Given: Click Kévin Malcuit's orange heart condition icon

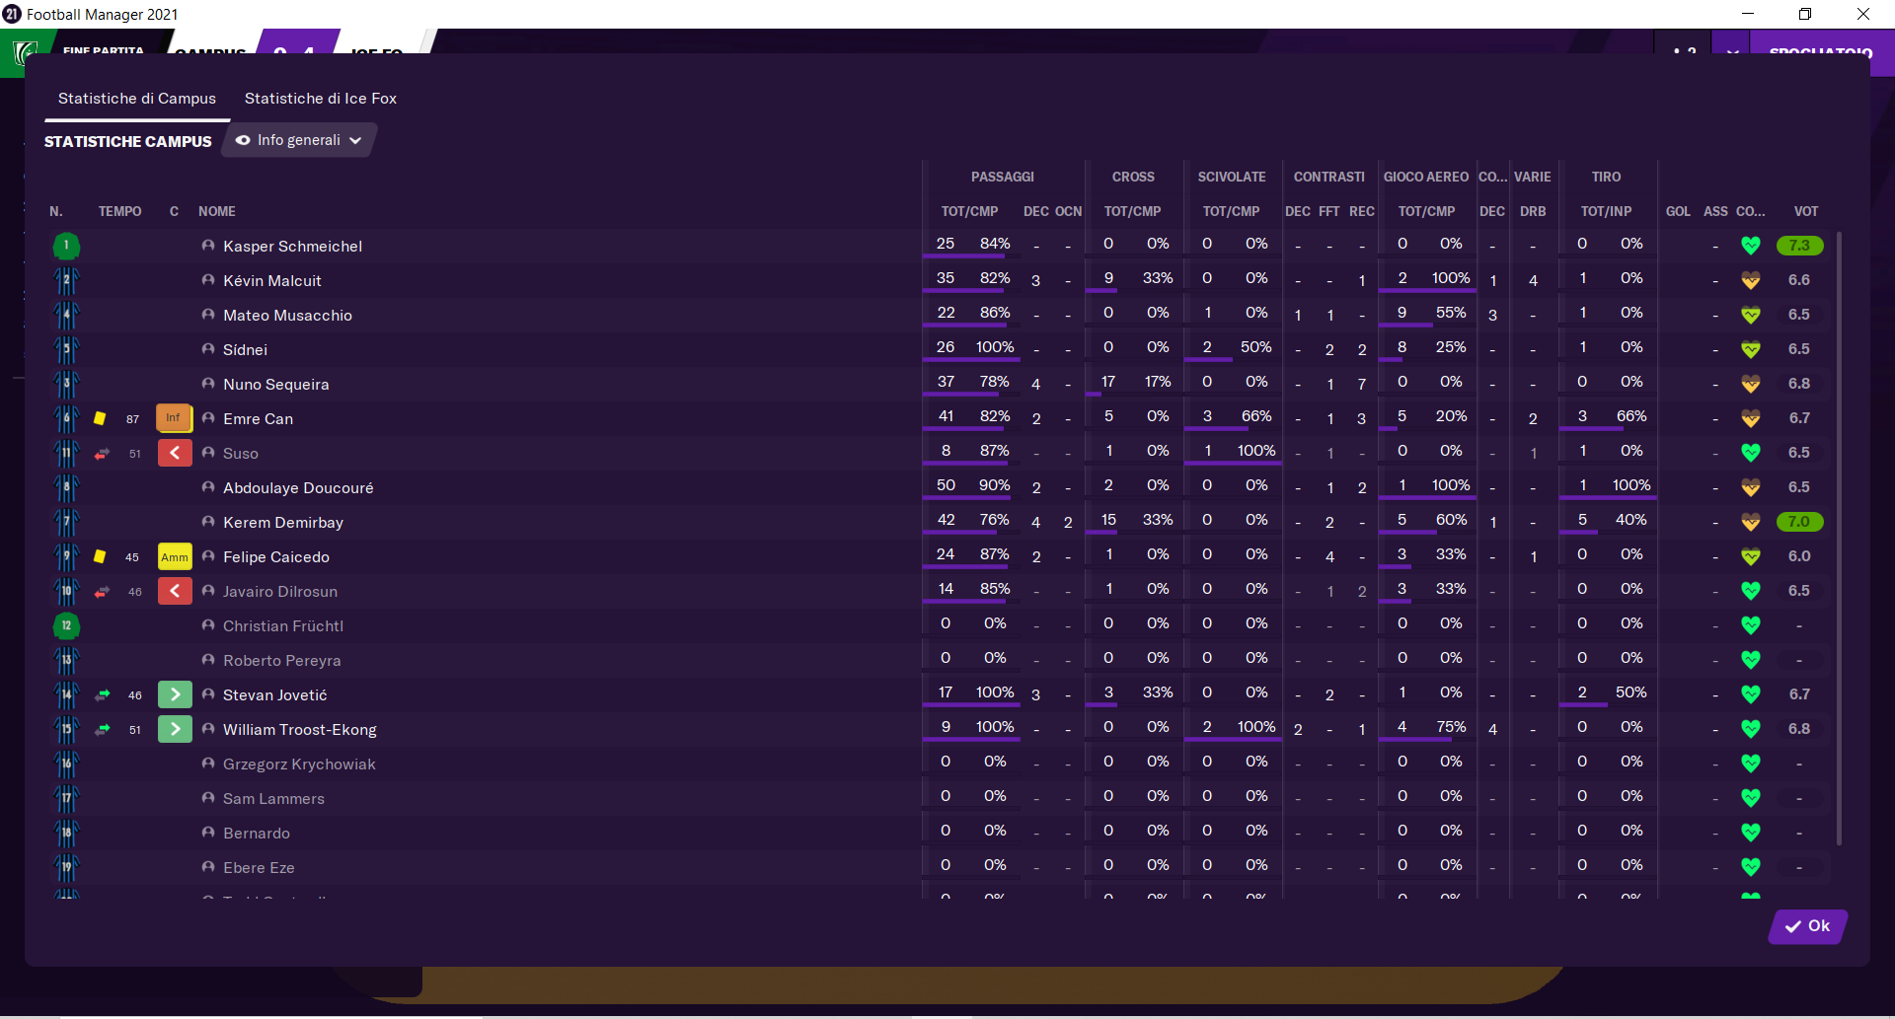Looking at the screenshot, I should (1751, 280).
